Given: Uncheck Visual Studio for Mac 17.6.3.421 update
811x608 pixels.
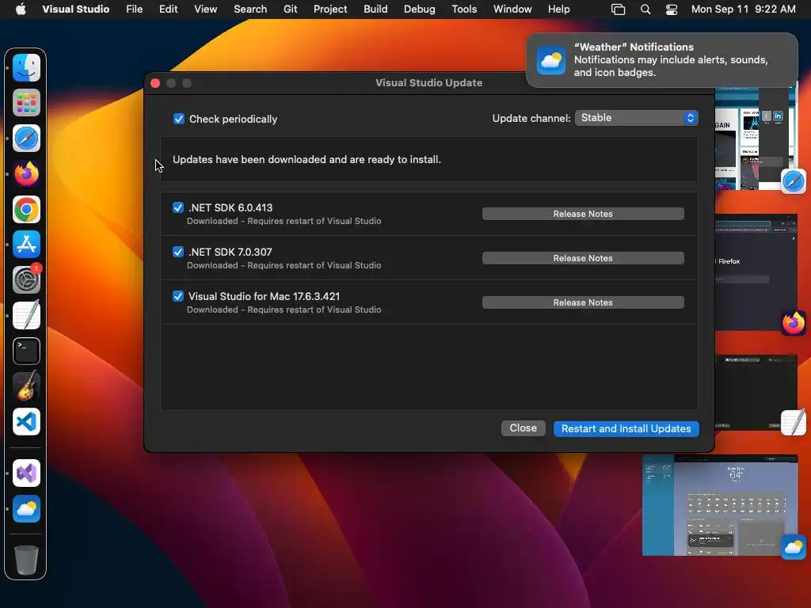Looking at the screenshot, I should (178, 296).
